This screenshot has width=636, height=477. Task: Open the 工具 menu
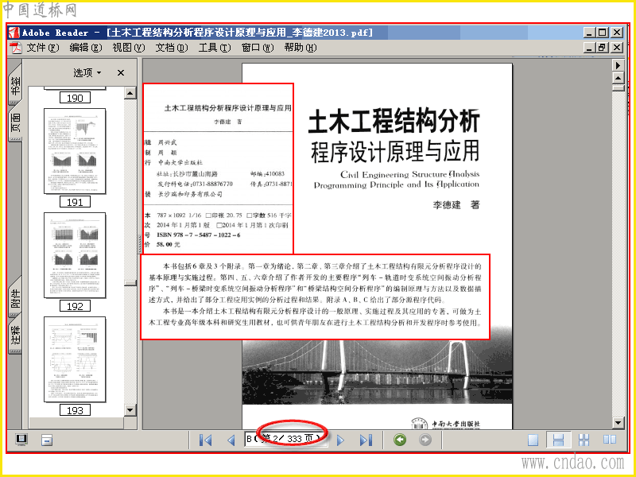215,48
